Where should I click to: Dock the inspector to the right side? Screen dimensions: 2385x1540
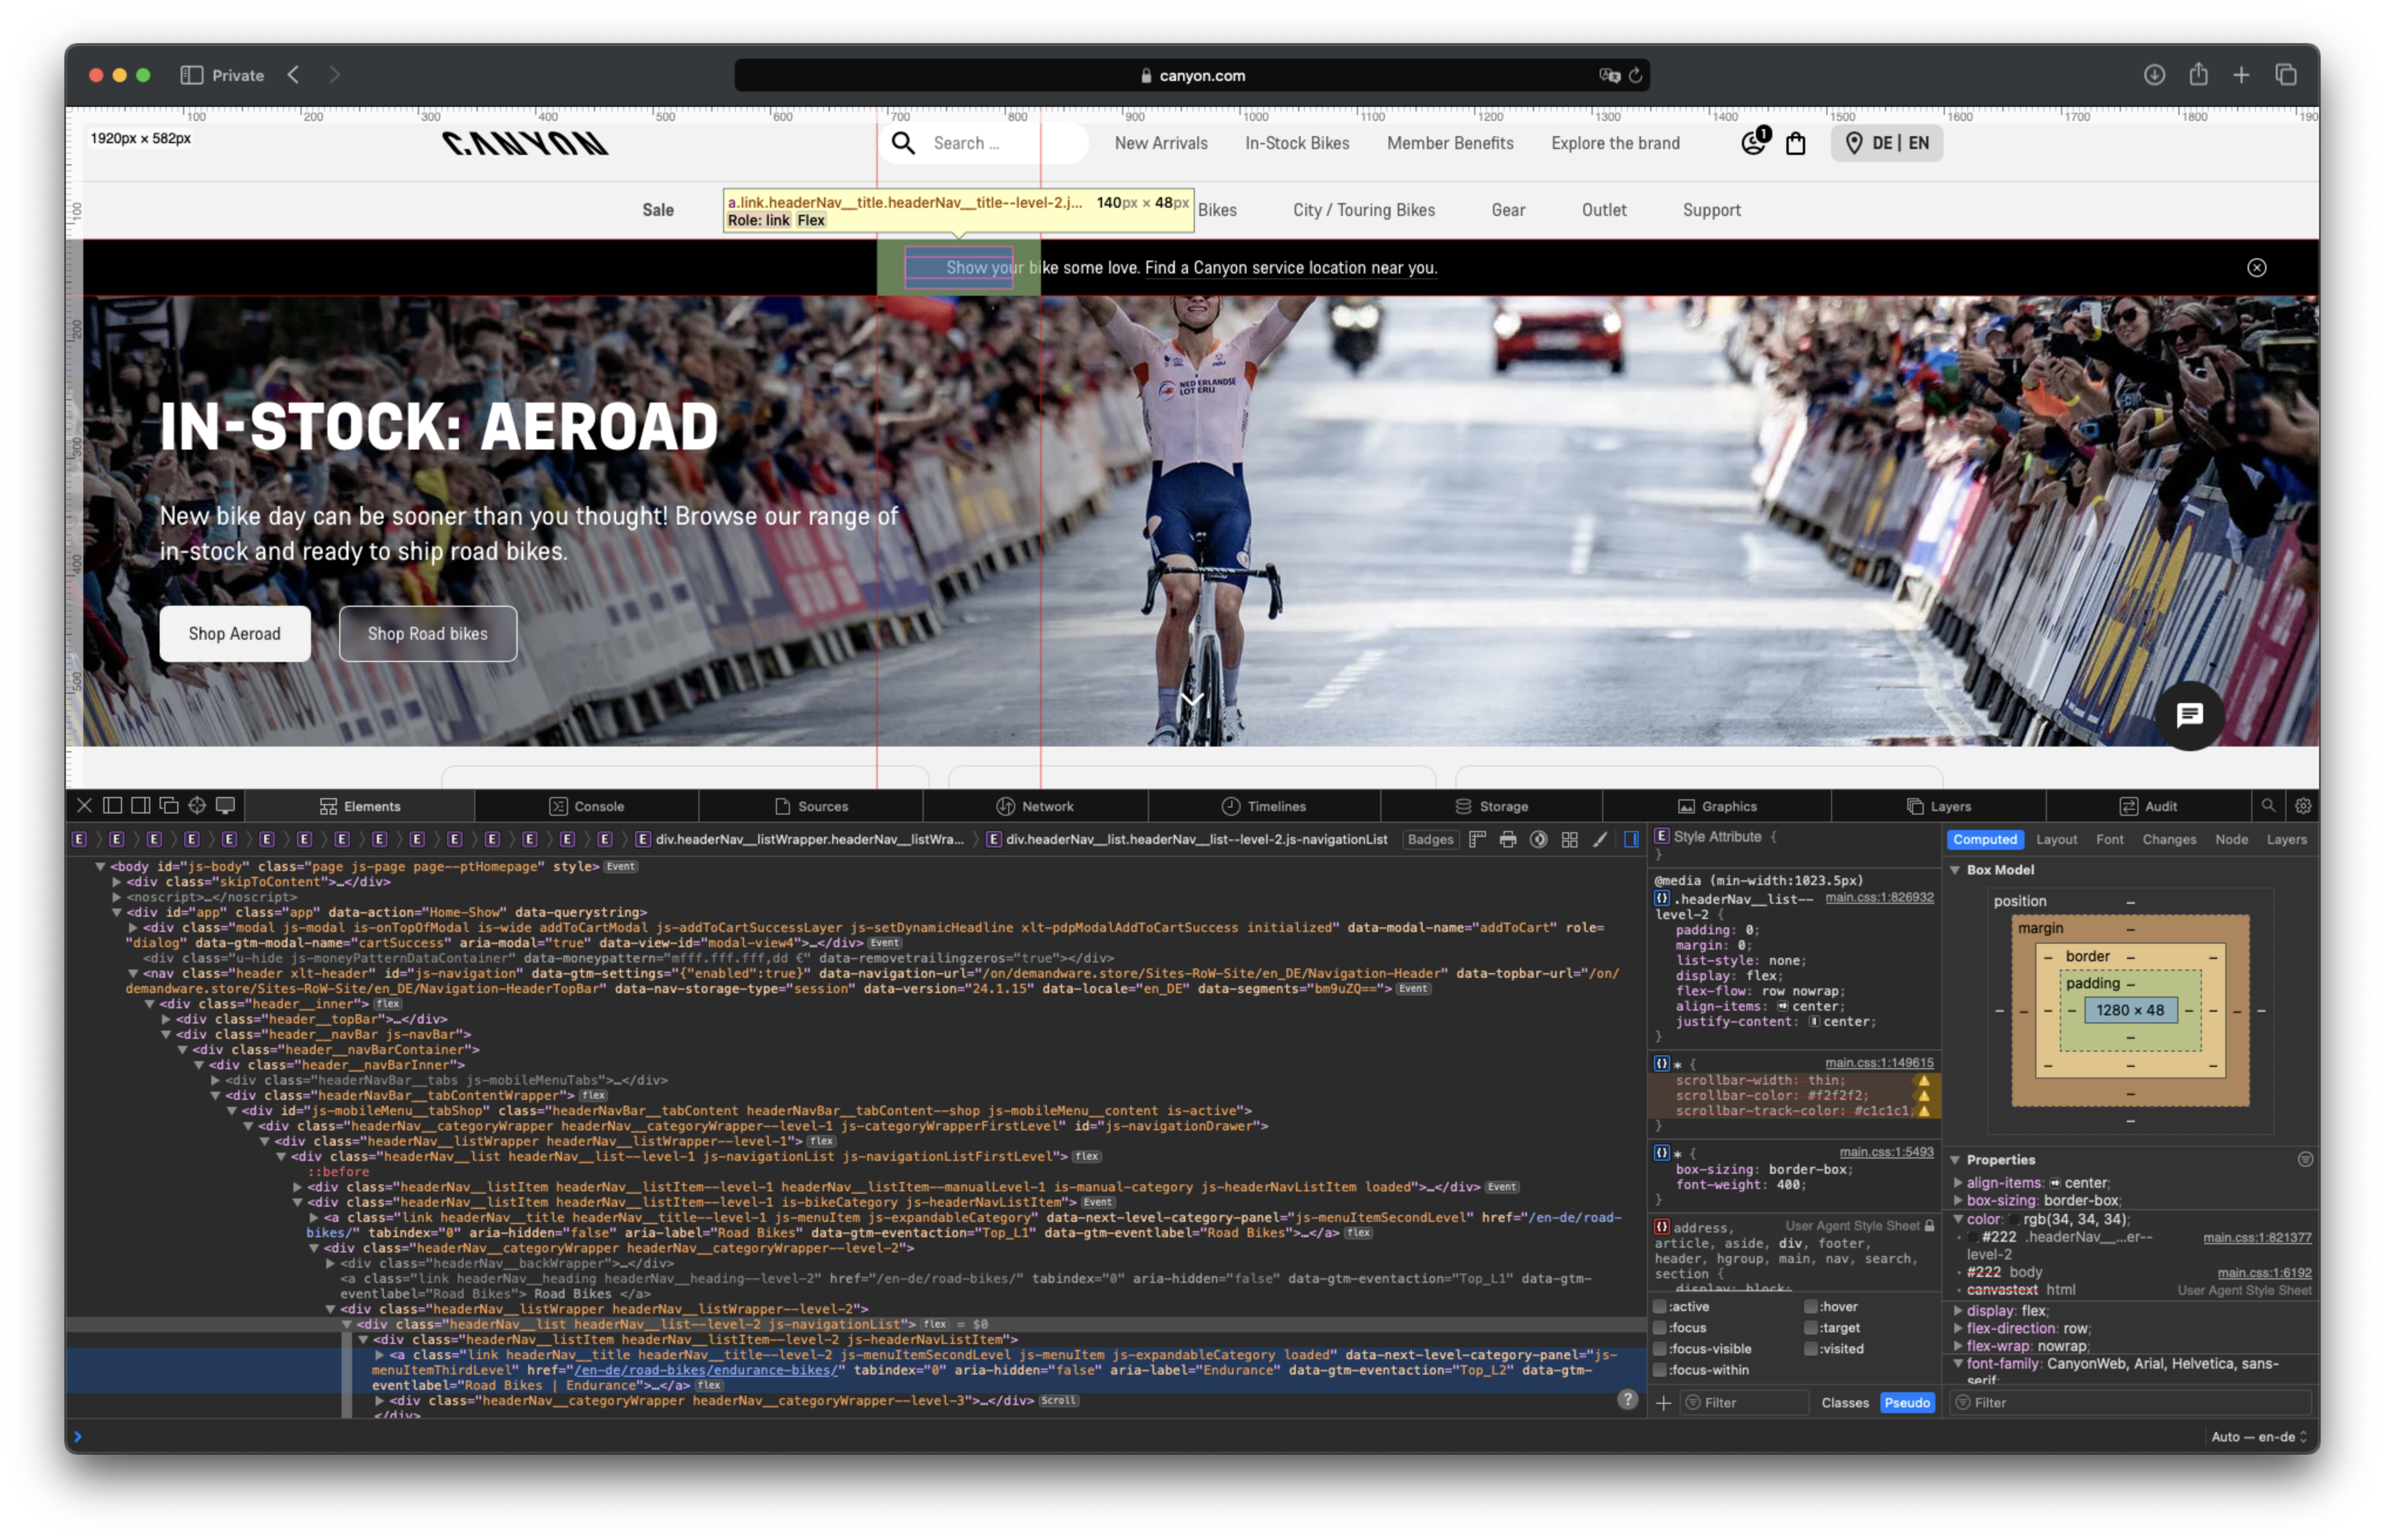[x=141, y=805]
